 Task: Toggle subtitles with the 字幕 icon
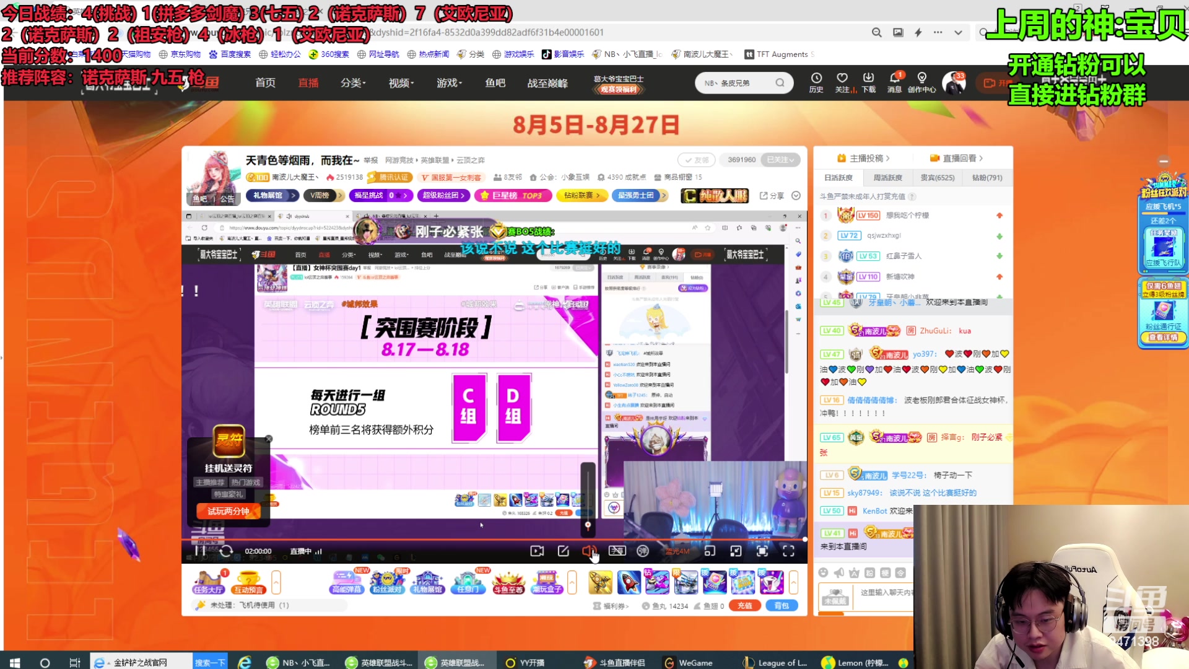tap(617, 551)
